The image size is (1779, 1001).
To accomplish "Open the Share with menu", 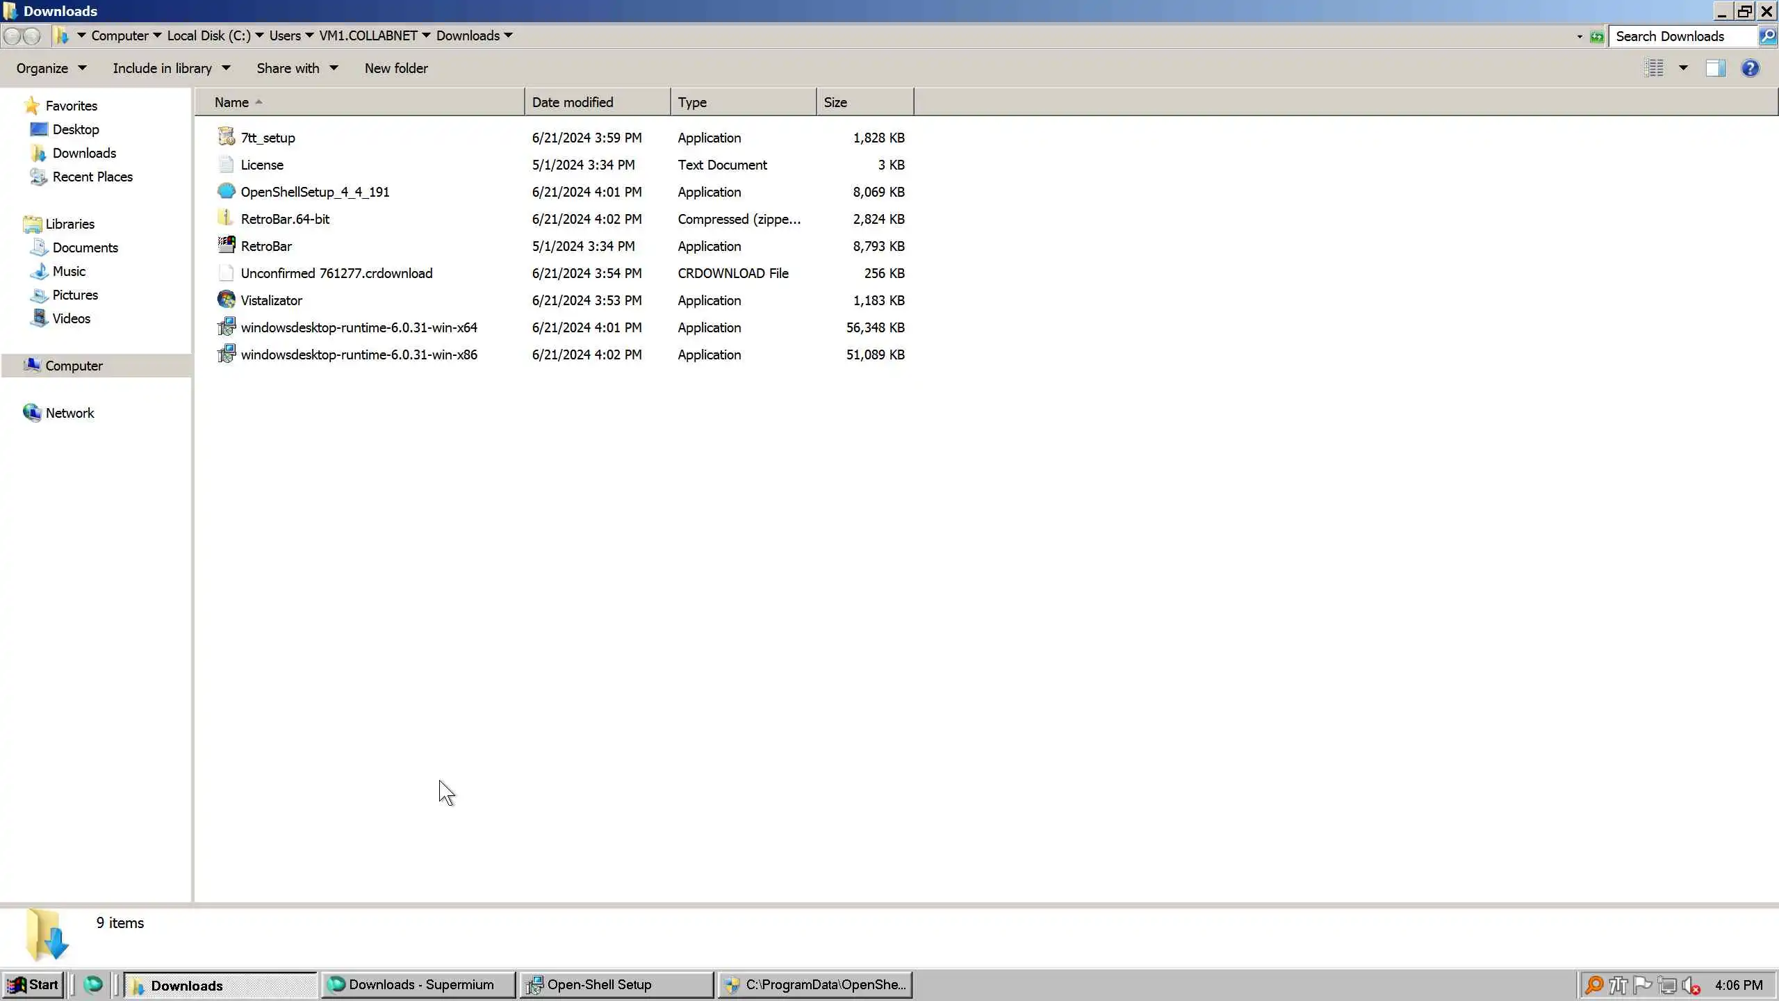I will click(297, 68).
